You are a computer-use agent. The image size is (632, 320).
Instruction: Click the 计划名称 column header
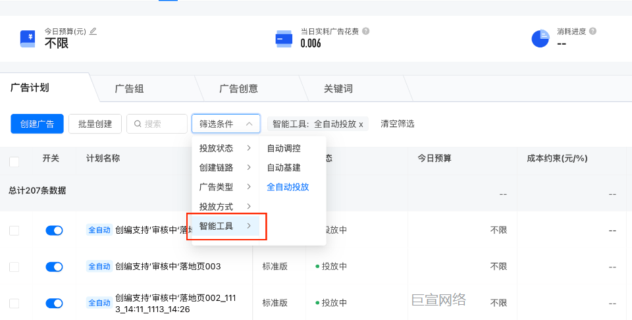(x=103, y=159)
